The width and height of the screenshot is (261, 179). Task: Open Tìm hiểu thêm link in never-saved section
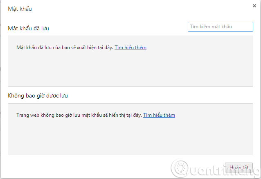pyautogui.click(x=159, y=115)
